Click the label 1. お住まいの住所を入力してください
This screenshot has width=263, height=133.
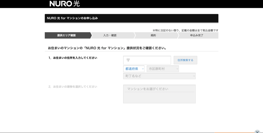73,58
